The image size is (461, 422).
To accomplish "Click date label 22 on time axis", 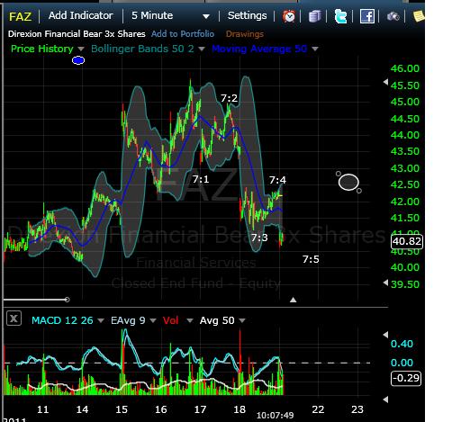I will (318, 409).
